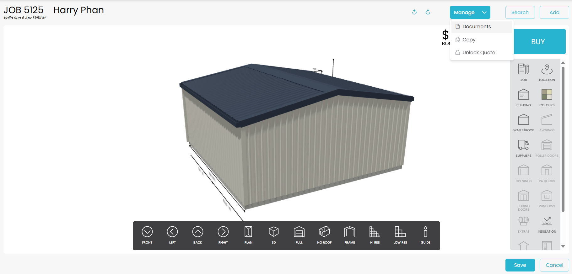
Task: Select Copy in the Manage menu
Action: tap(469, 40)
